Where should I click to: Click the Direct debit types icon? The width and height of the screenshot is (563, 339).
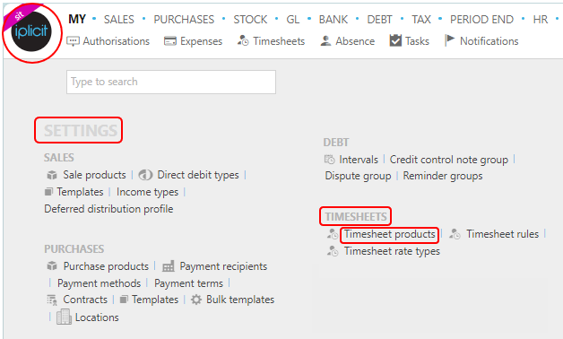click(145, 175)
